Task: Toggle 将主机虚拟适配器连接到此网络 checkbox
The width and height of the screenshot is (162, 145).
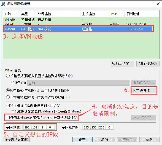Action: [8, 106]
